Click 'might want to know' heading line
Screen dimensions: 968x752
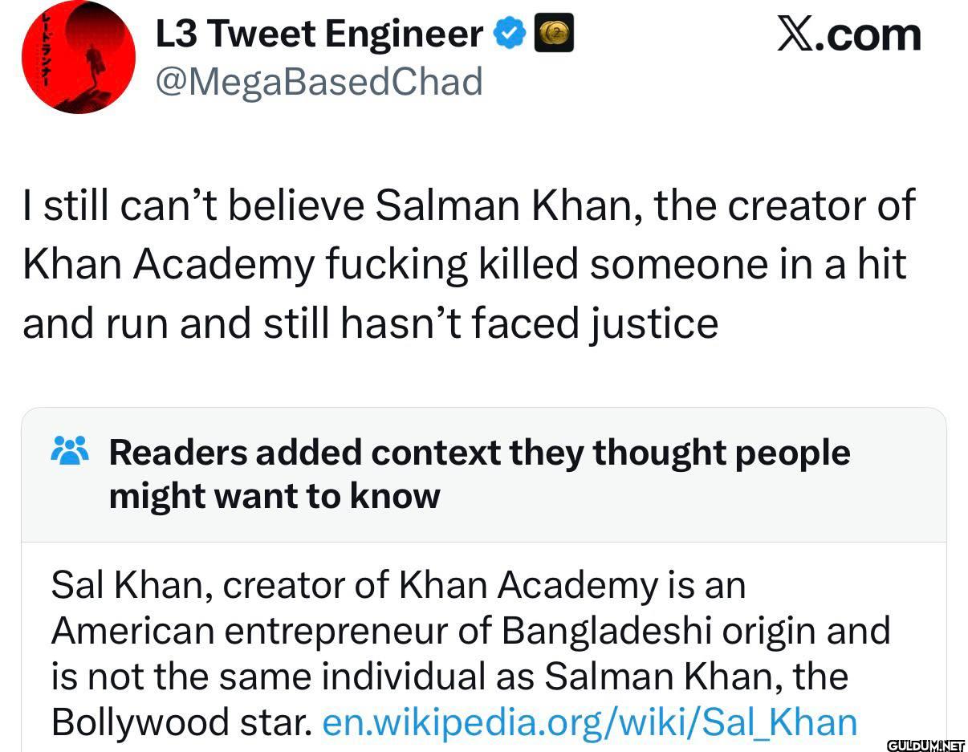tap(275, 497)
